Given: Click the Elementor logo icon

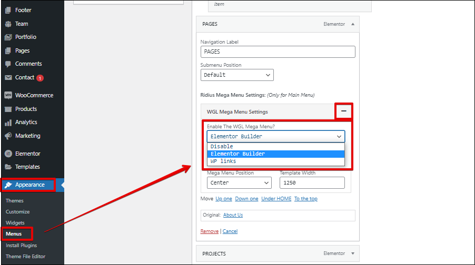Looking at the screenshot, I should coord(8,154).
